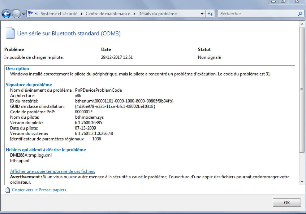Click the greyed Forward arrow button

pyautogui.click(x=16, y=14)
